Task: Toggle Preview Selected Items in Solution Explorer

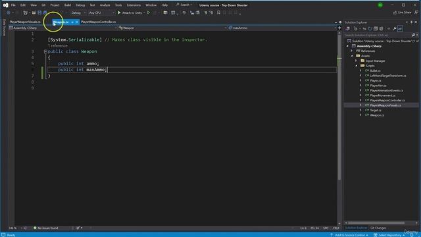Action: coord(400,29)
